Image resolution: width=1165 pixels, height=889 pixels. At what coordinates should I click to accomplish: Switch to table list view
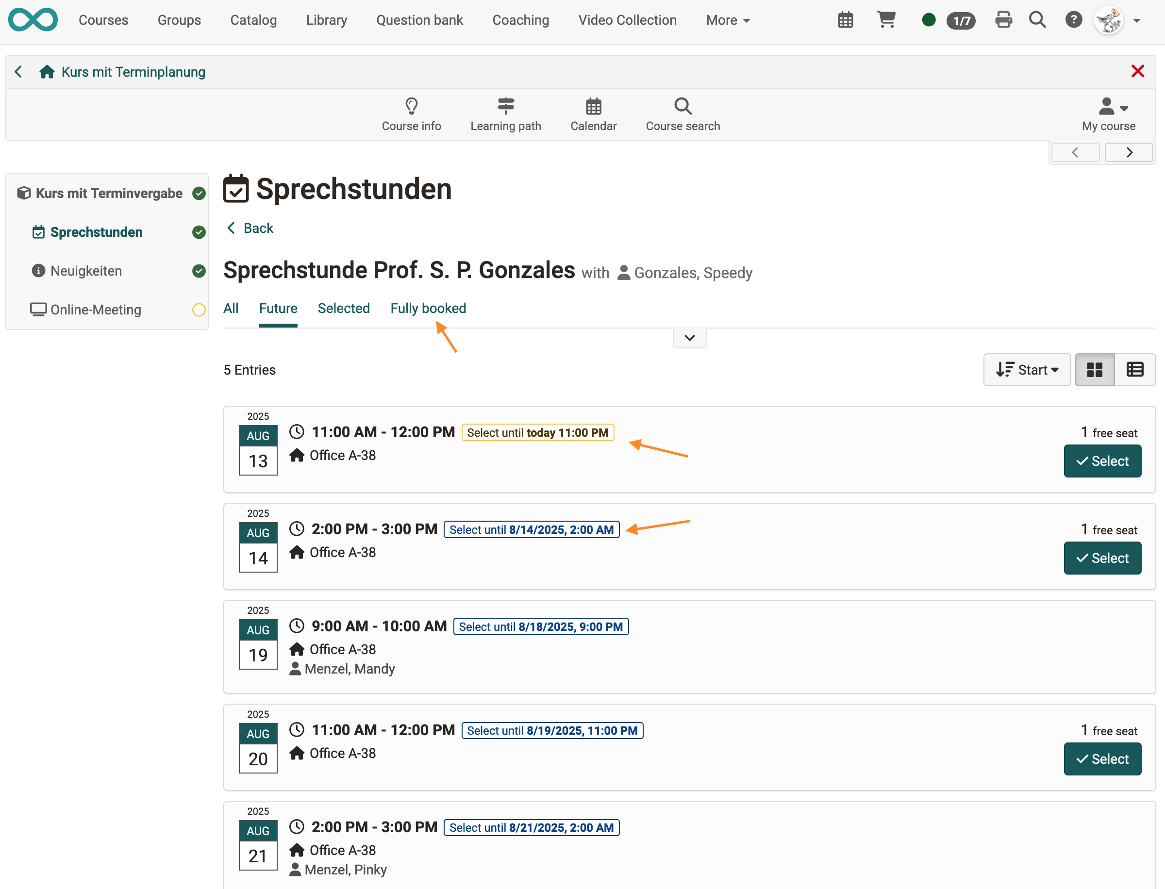[x=1134, y=370]
